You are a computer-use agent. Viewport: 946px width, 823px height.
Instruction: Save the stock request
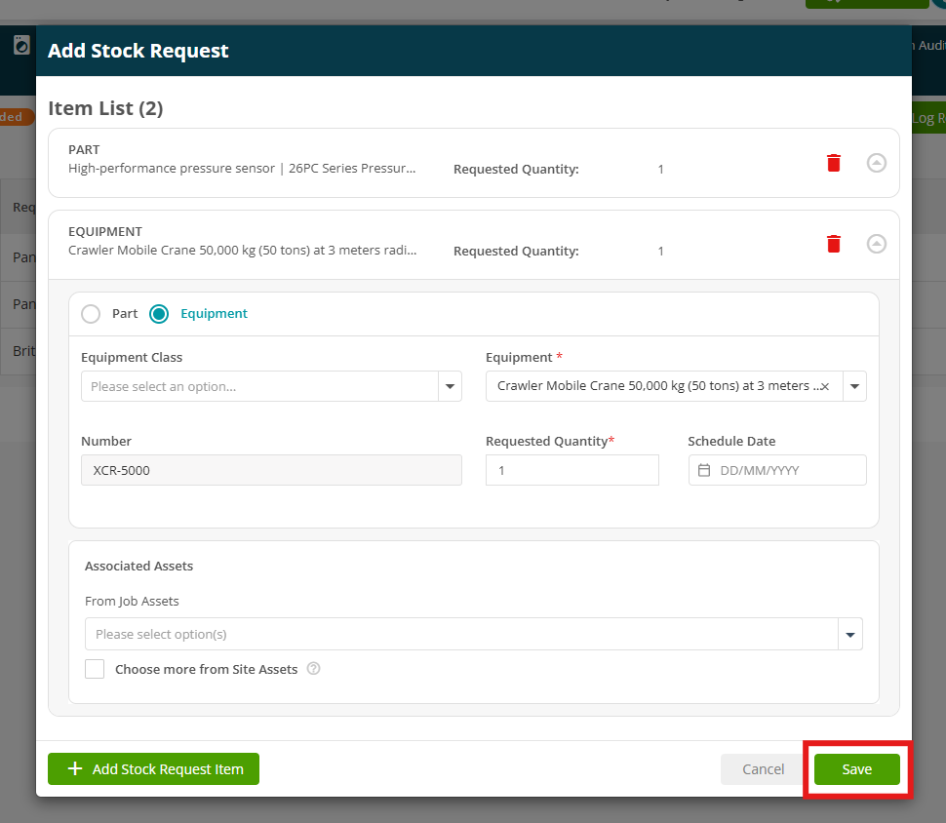tap(856, 769)
